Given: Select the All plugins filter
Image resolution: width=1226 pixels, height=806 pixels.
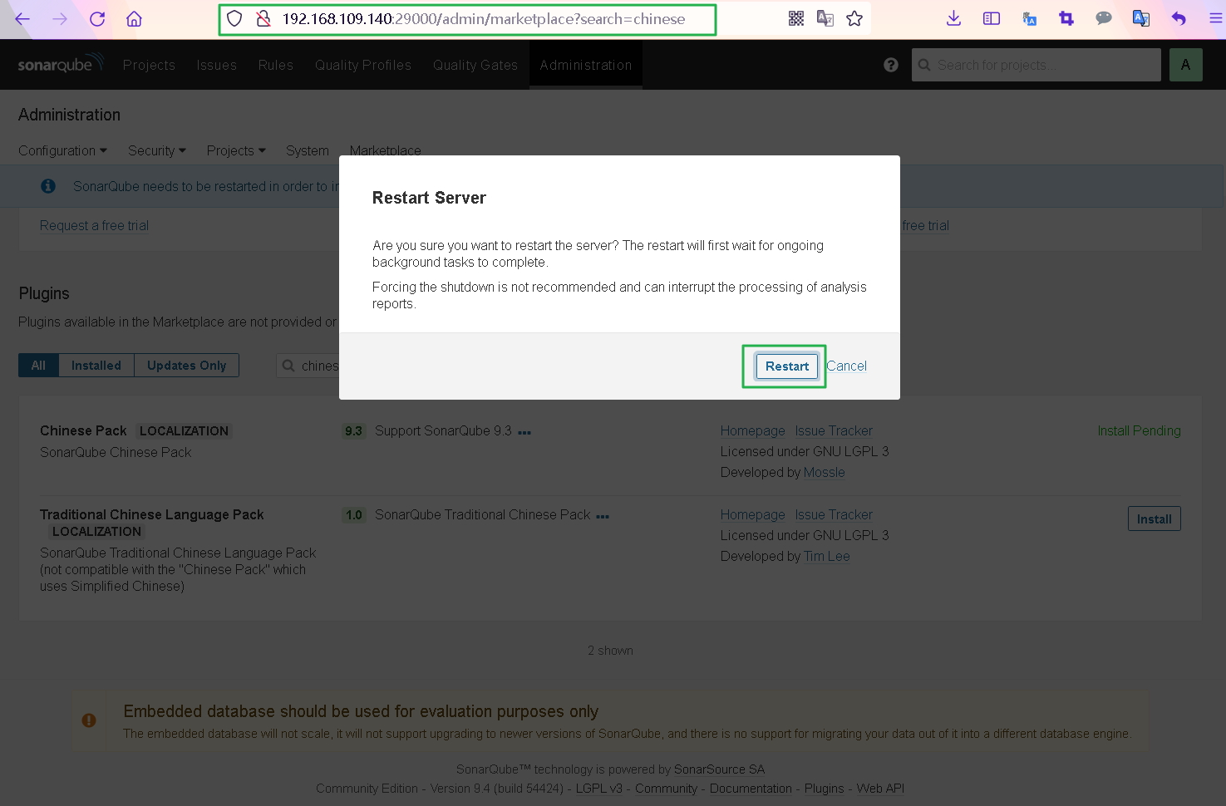Looking at the screenshot, I should click(x=38, y=366).
